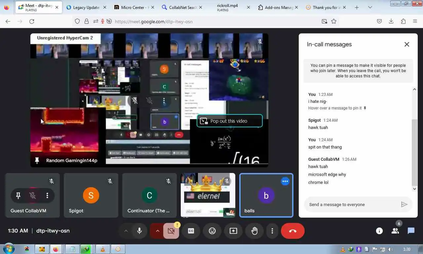Open the Firefox extensions puzzle icon

point(403,21)
